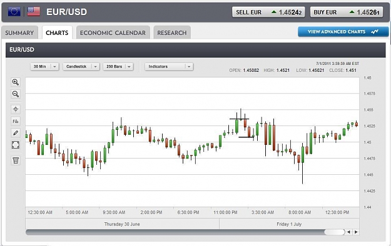Click the scrollbar left arrow

pyautogui.click(x=348, y=232)
